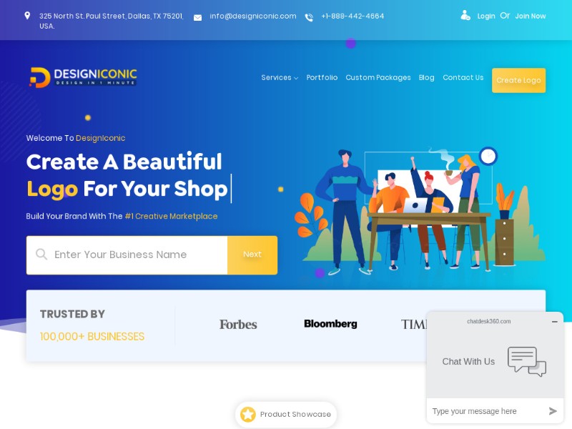Go to the Blog page
The height and width of the screenshot is (429, 572).
tap(426, 78)
